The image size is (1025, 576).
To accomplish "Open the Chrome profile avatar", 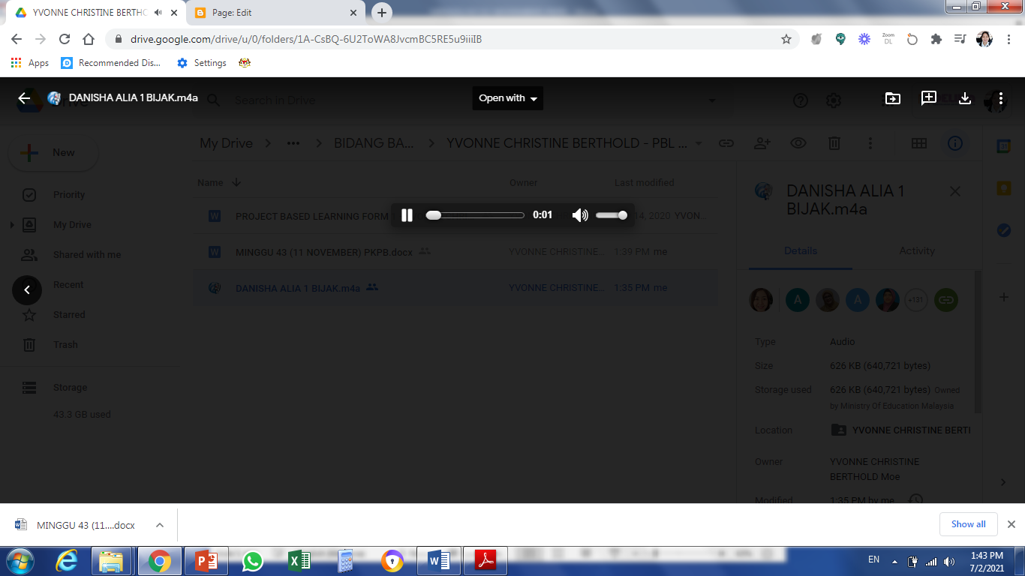I will (x=984, y=39).
